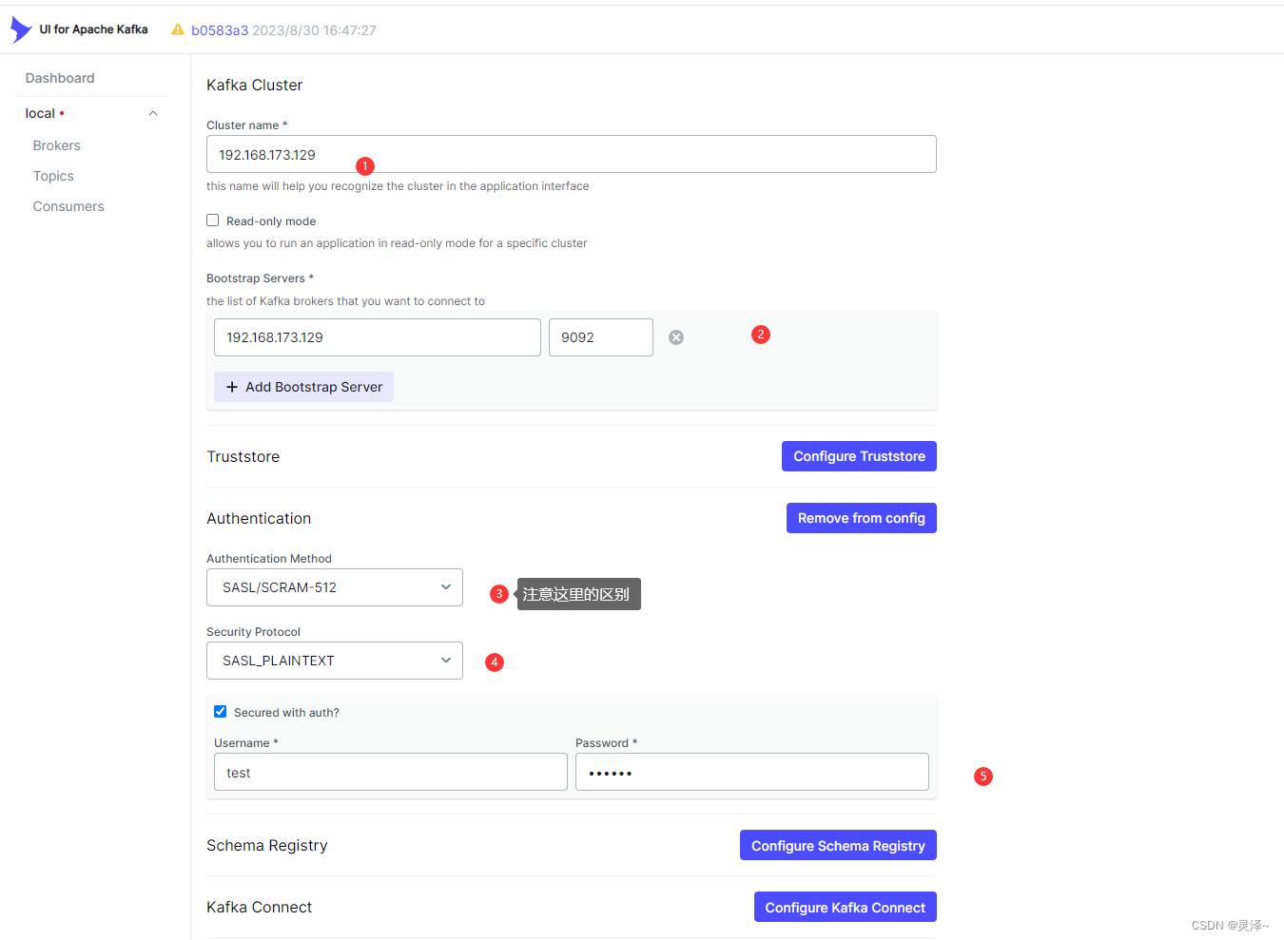Click Configure Schema Registry button
This screenshot has width=1284, height=940.
[x=838, y=845]
